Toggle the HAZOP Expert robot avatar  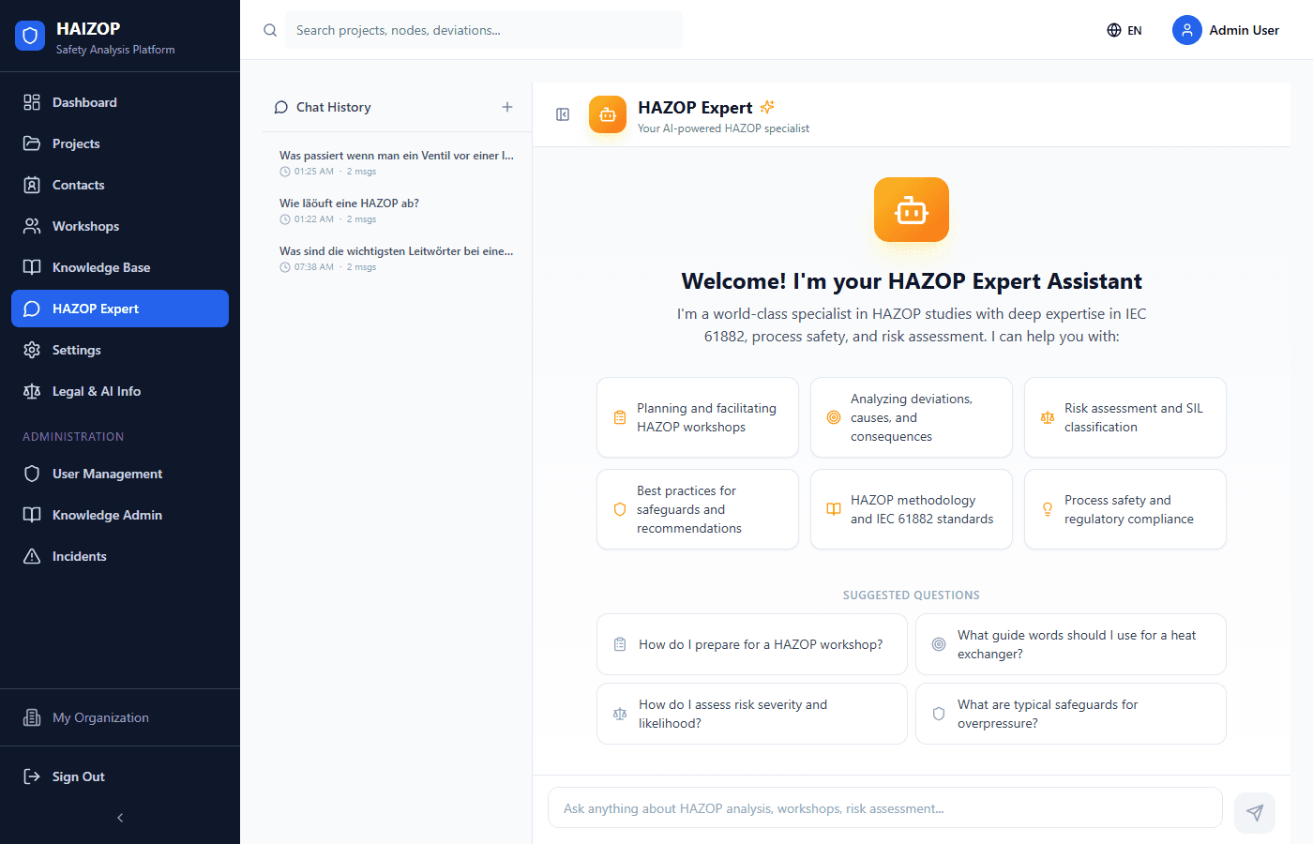coord(607,113)
